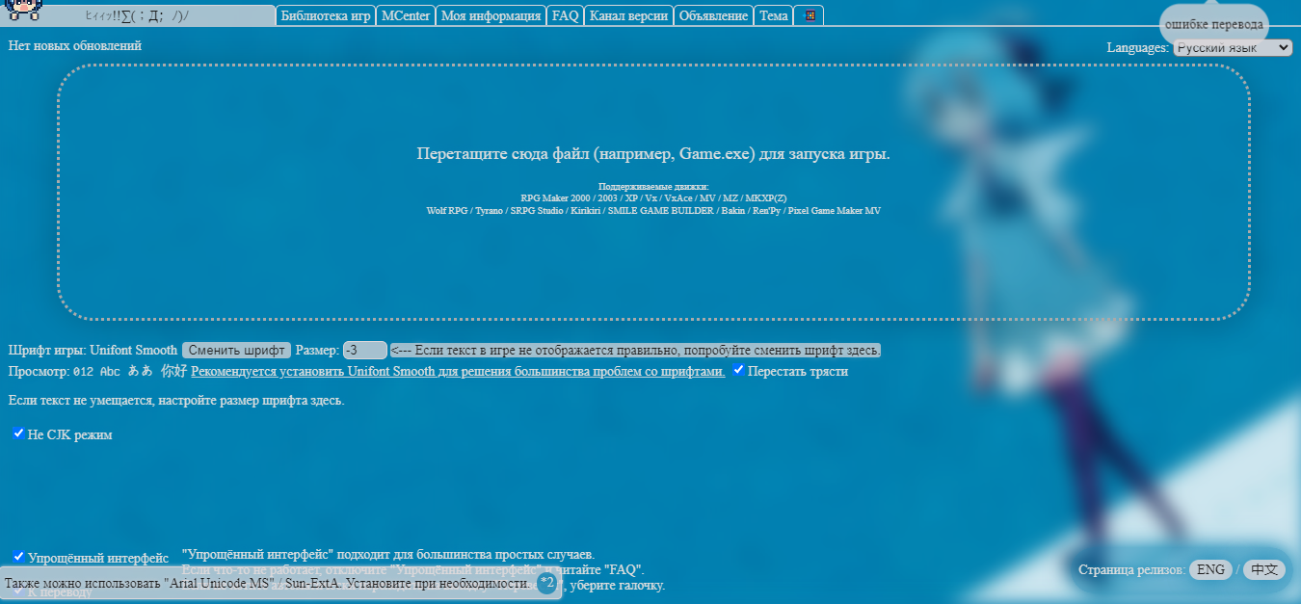Screen dimensions: 1301x604
Task: Open the Библиотека игр tab
Action: pos(326,15)
